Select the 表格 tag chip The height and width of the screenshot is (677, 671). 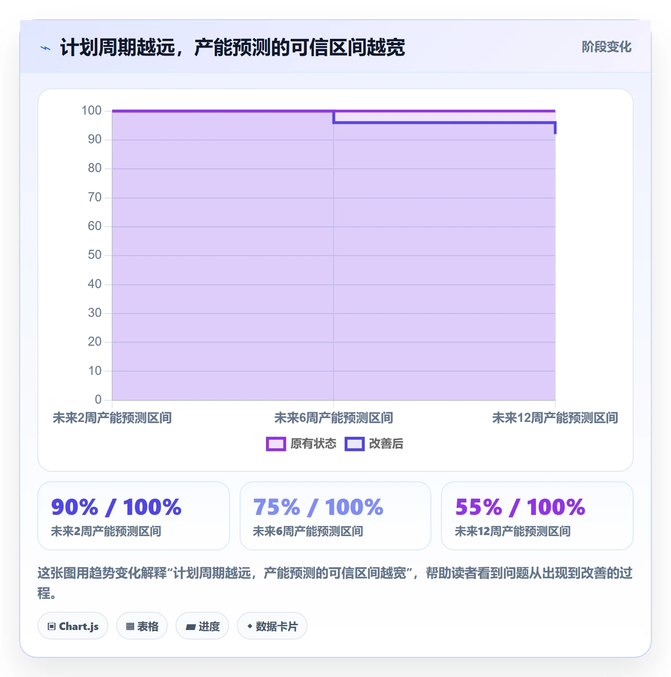pos(142,626)
